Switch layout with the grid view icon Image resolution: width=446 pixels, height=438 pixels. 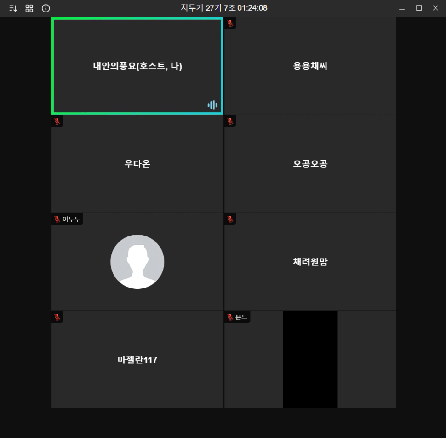(x=29, y=8)
